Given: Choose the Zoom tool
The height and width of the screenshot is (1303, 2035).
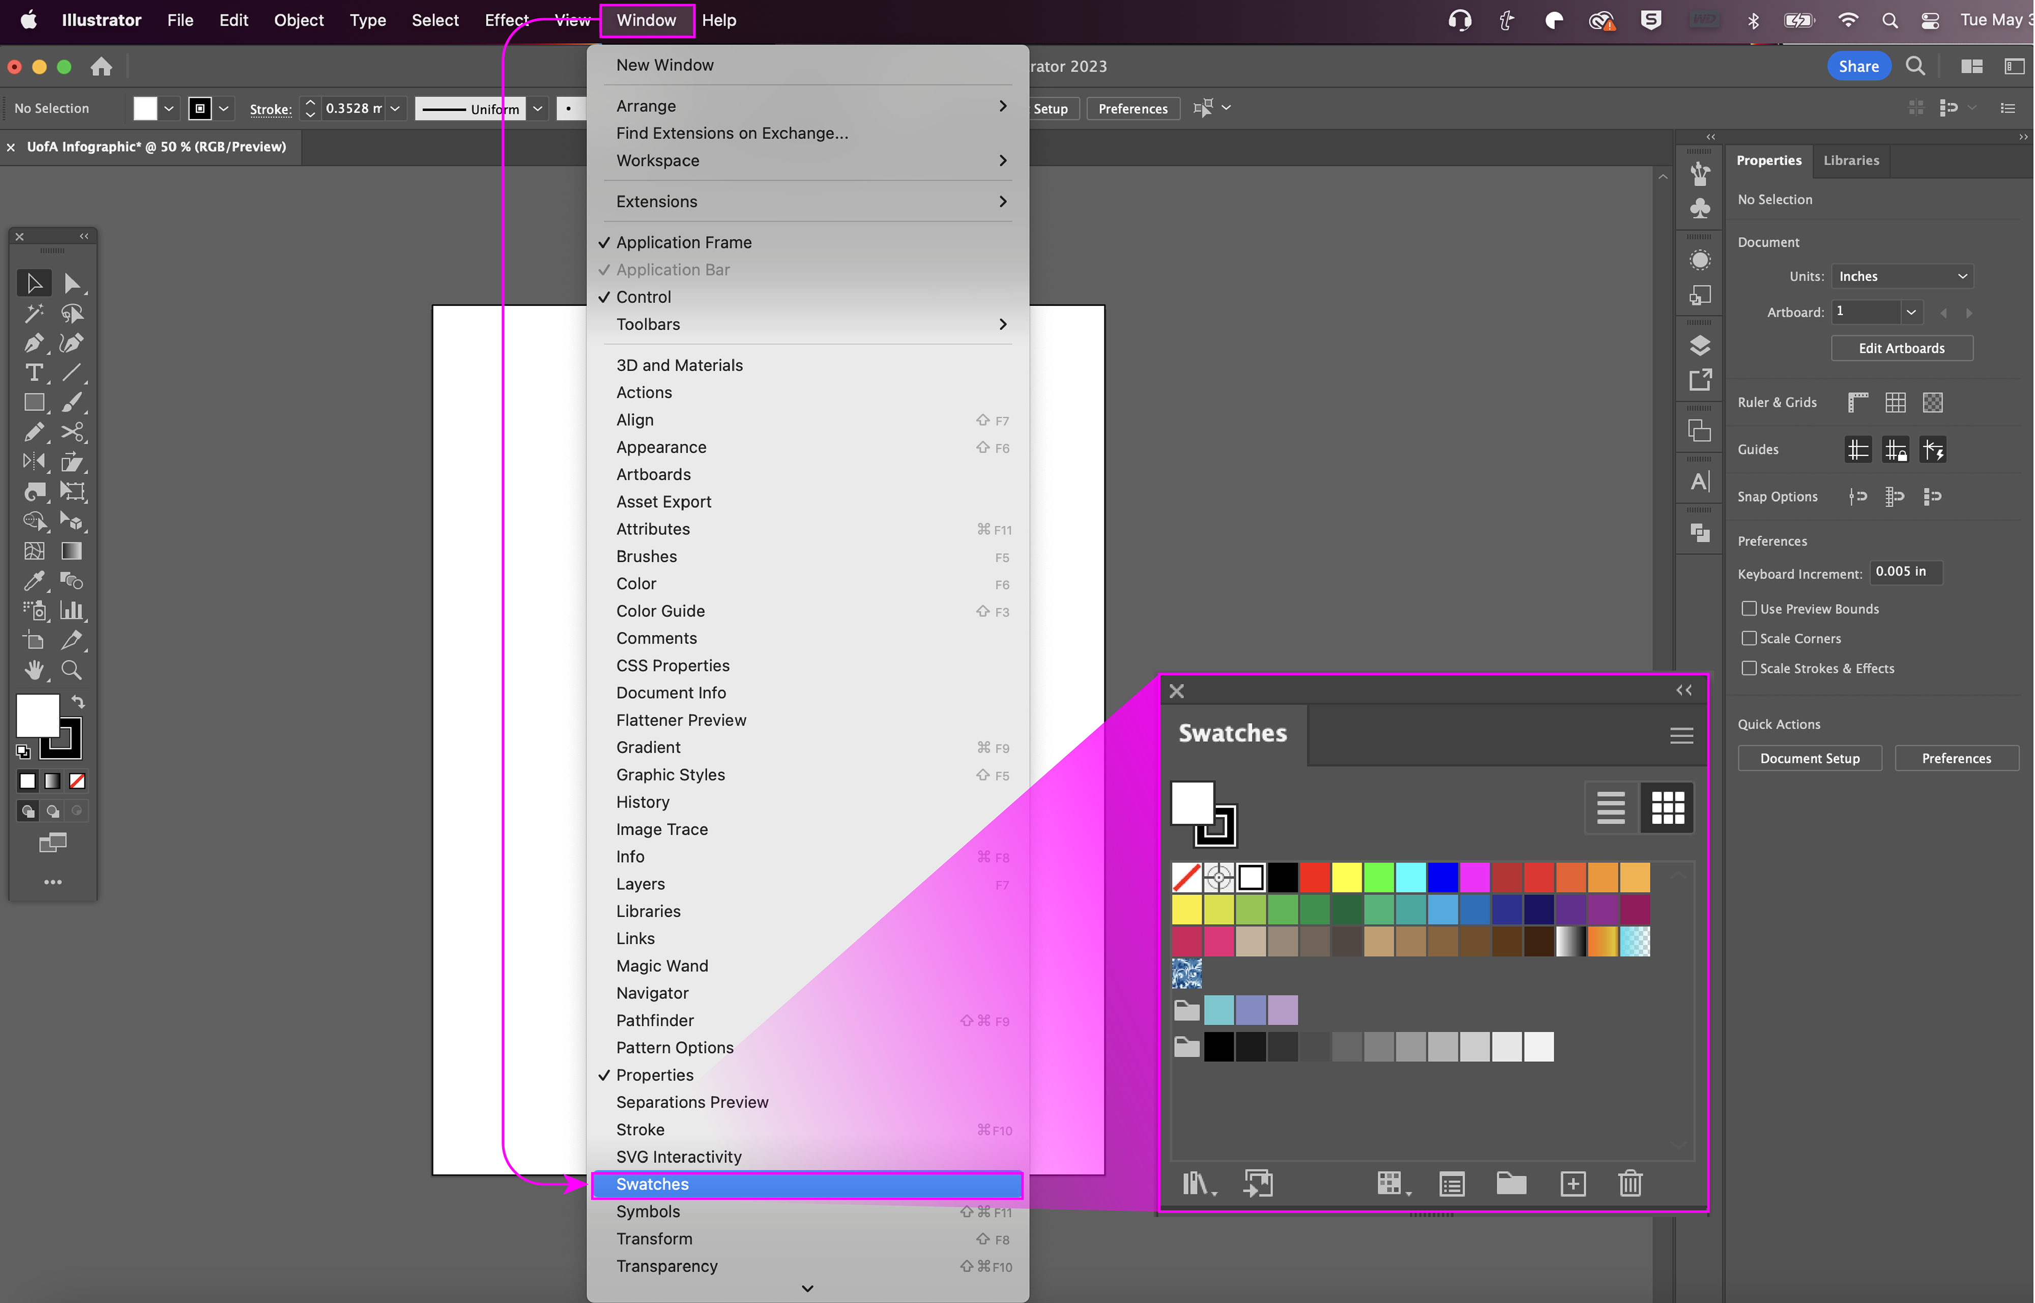Looking at the screenshot, I should tap(72, 670).
